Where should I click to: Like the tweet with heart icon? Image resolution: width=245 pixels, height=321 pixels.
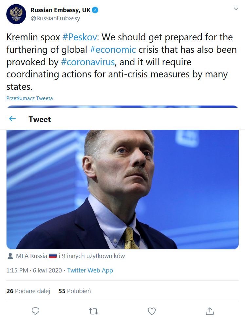[x=151, y=311]
